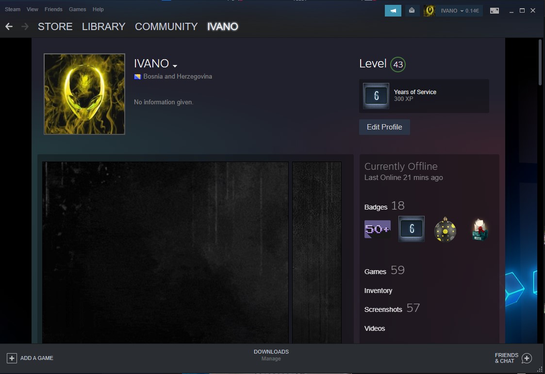Image resolution: width=545 pixels, height=374 pixels.
Task: Open the Videos link
Action: [x=374, y=328]
